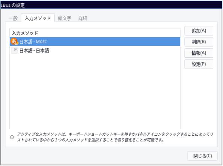Open the 詳細 tab
This screenshot has height=166, width=223.
pyautogui.click(x=83, y=18)
